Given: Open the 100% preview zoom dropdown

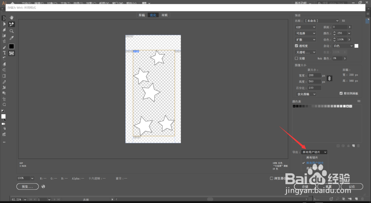Looking at the screenshot, I should pos(25,178).
